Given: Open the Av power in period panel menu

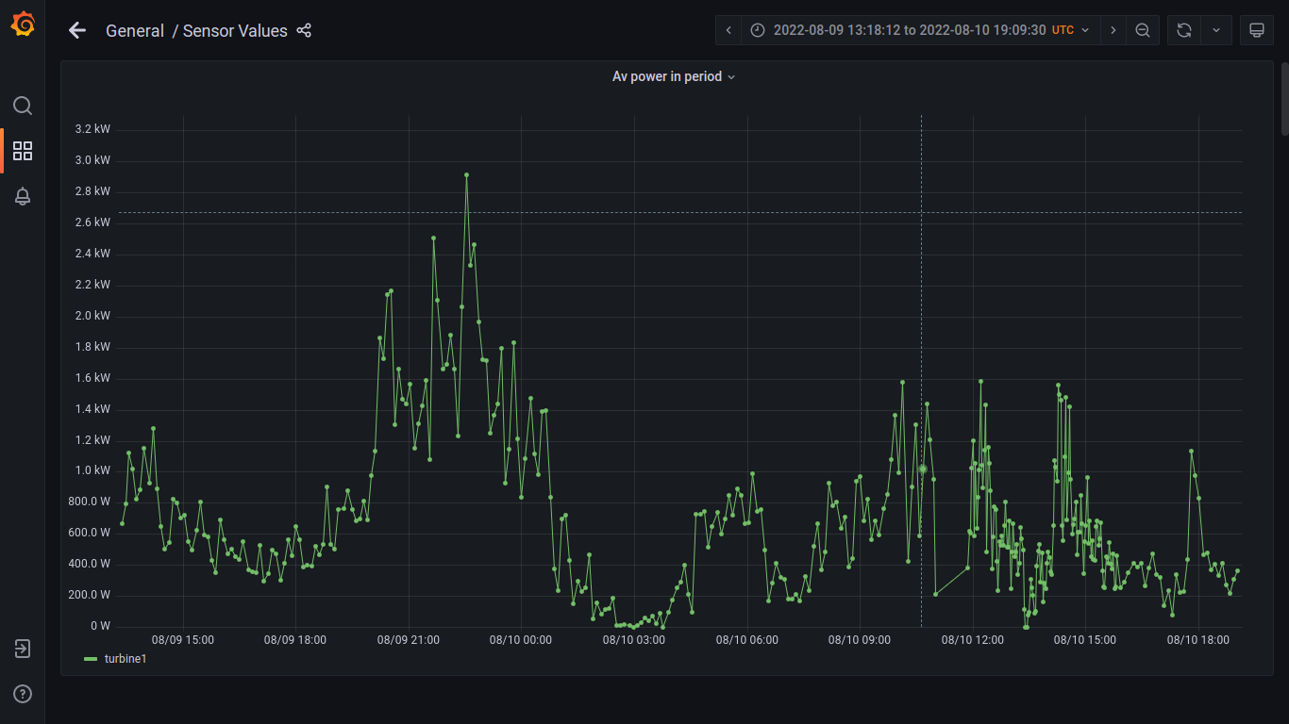Looking at the screenshot, I should click(673, 76).
